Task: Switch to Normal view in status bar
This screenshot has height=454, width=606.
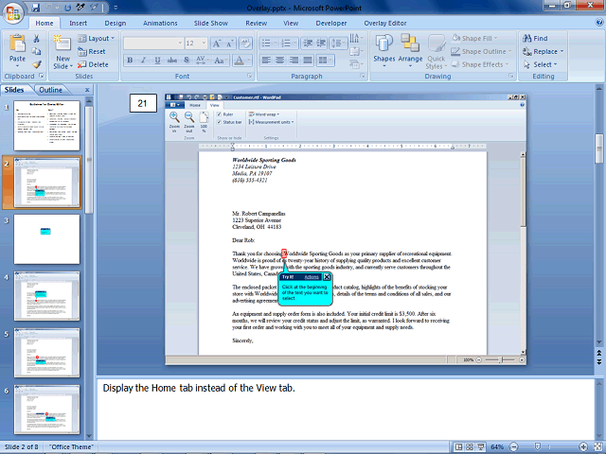Action: (x=458, y=447)
